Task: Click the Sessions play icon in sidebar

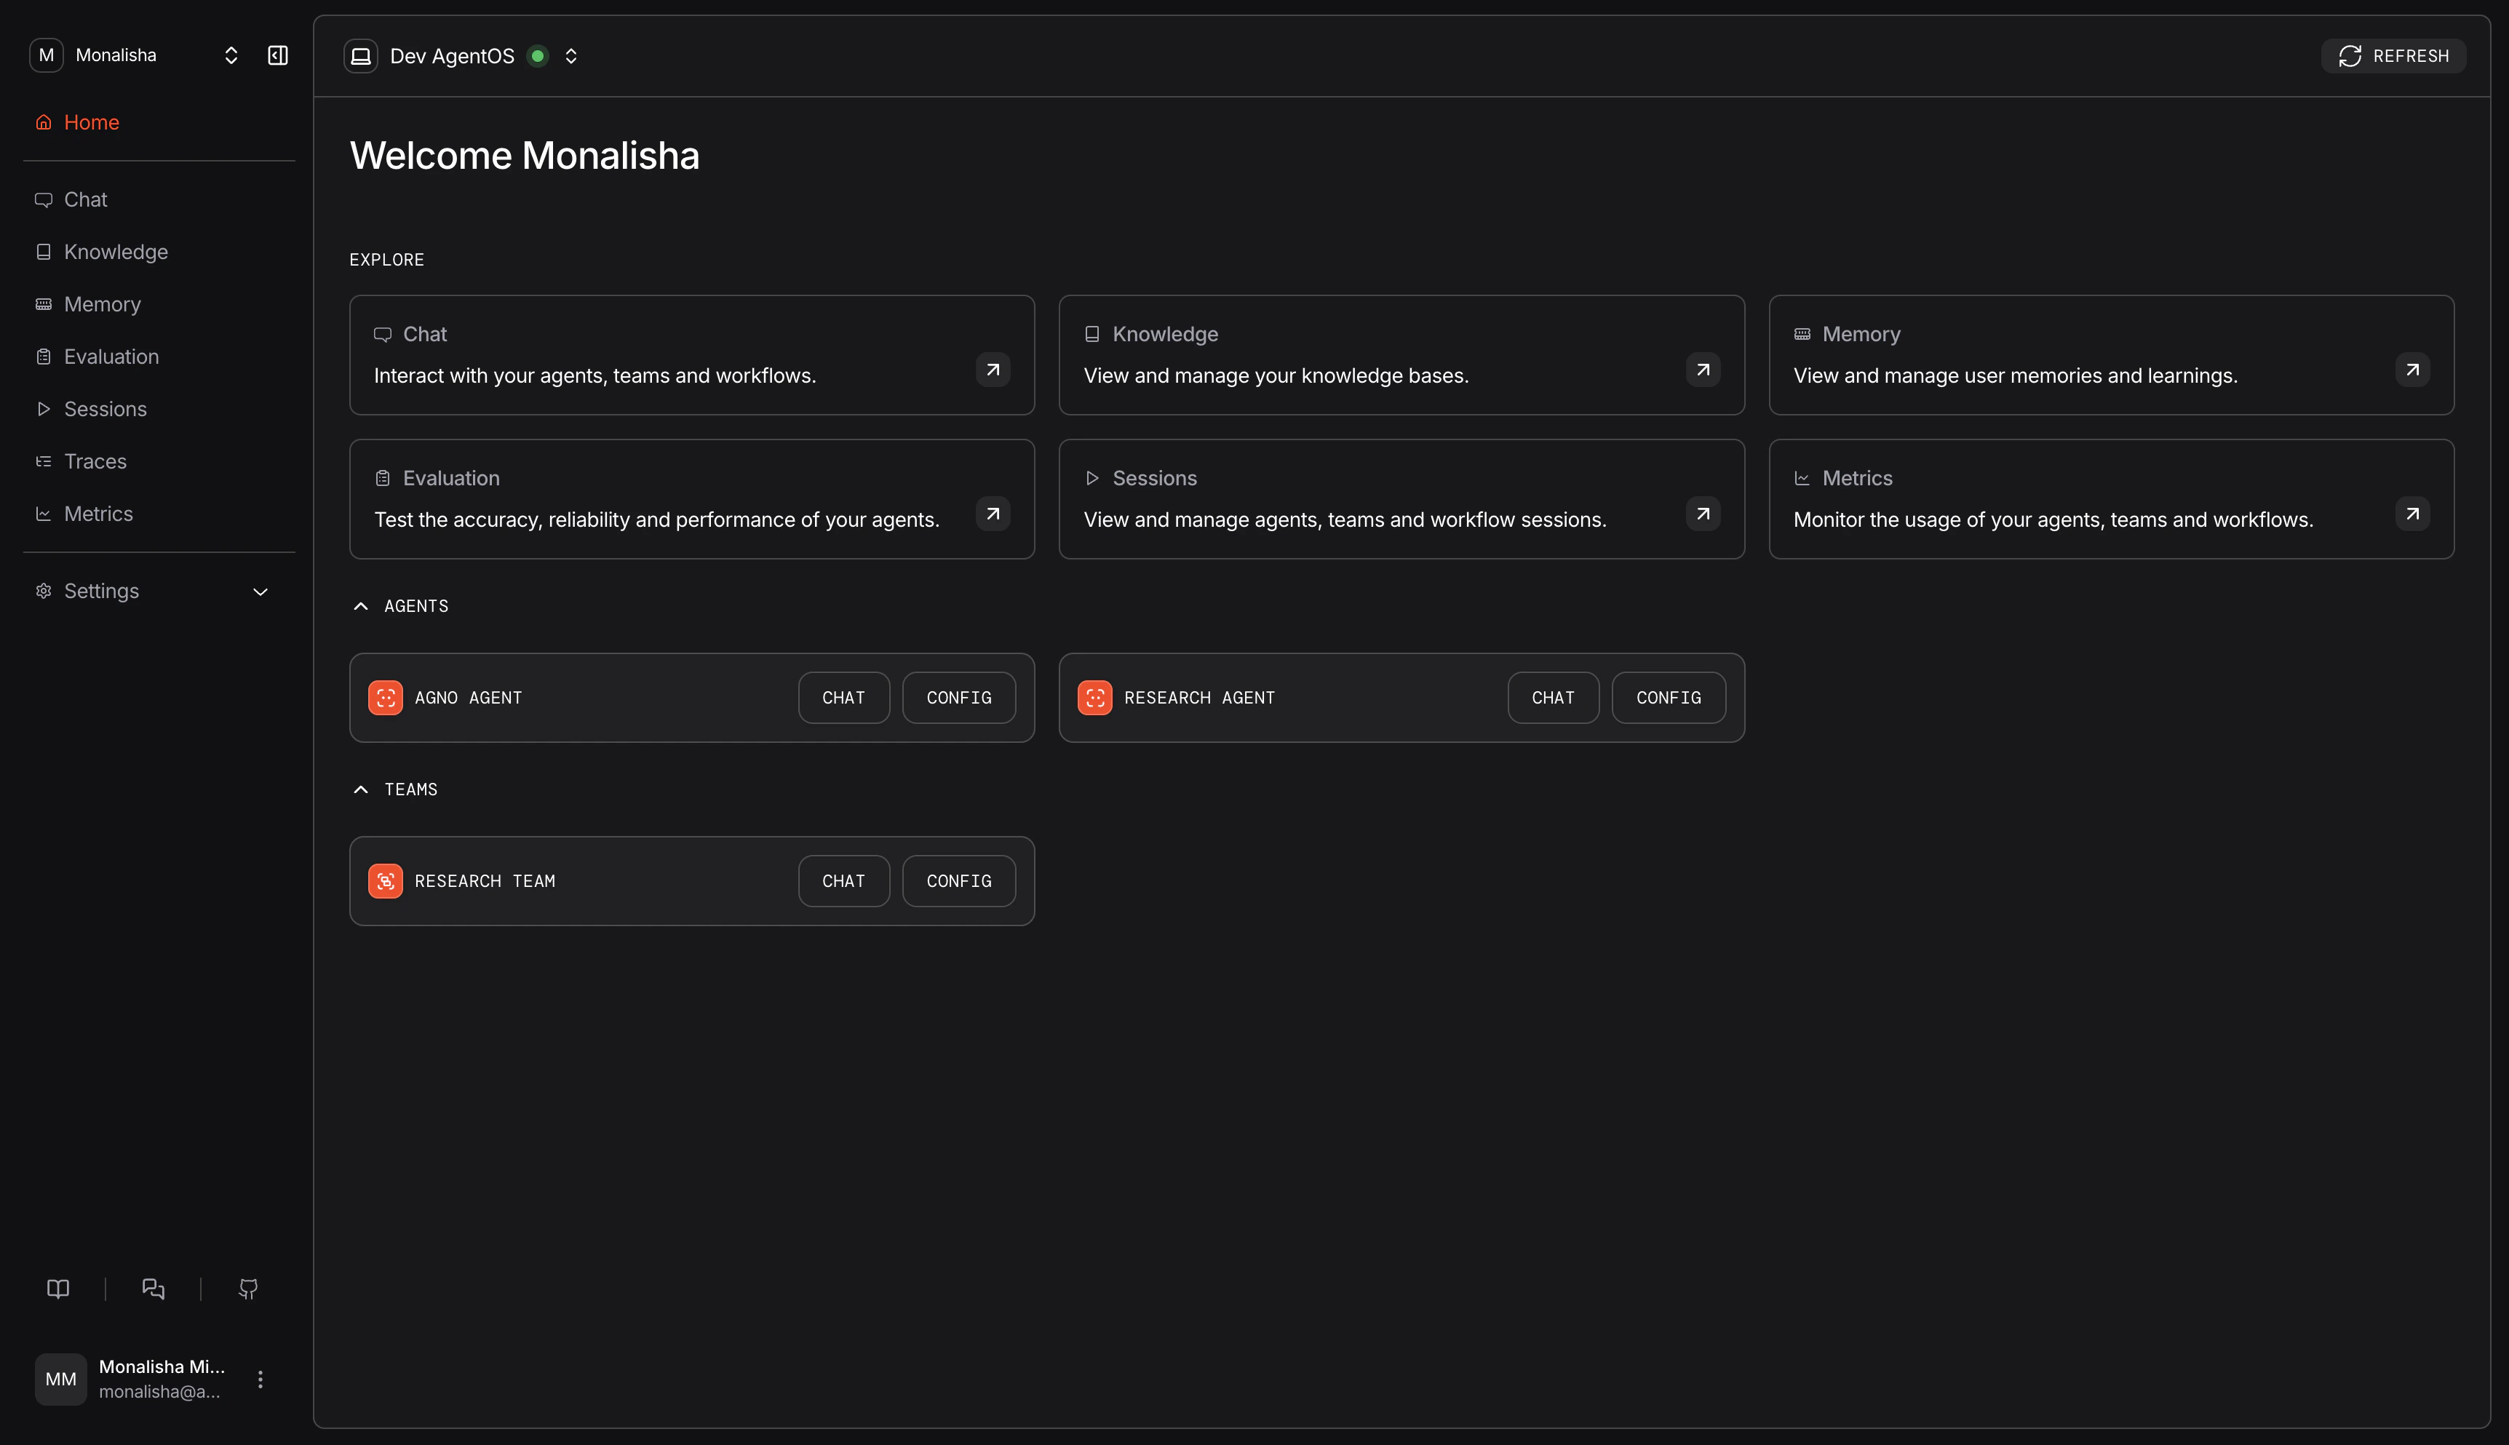Action: point(44,409)
